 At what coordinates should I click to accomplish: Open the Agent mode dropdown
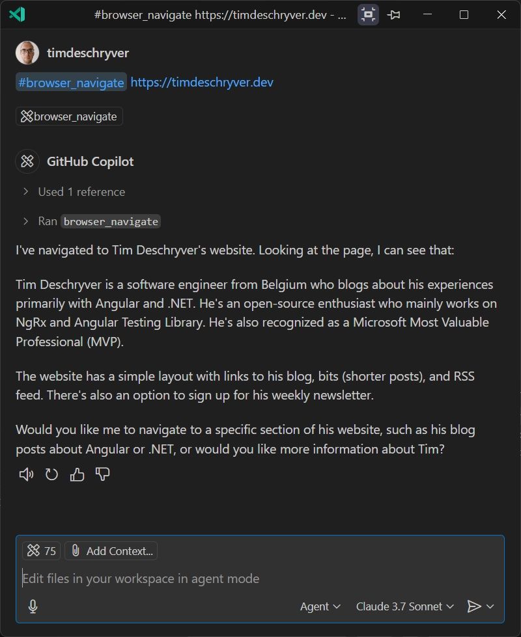tap(320, 606)
